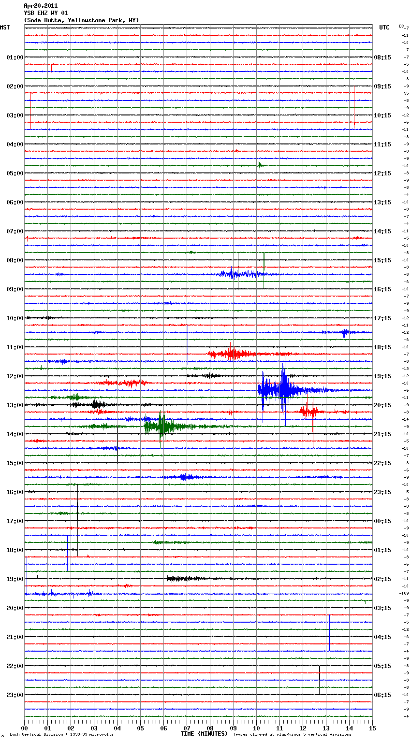The height and width of the screenshot is (741, 411).
Task: Click the "MST" axis label
Action: [5, 28]
